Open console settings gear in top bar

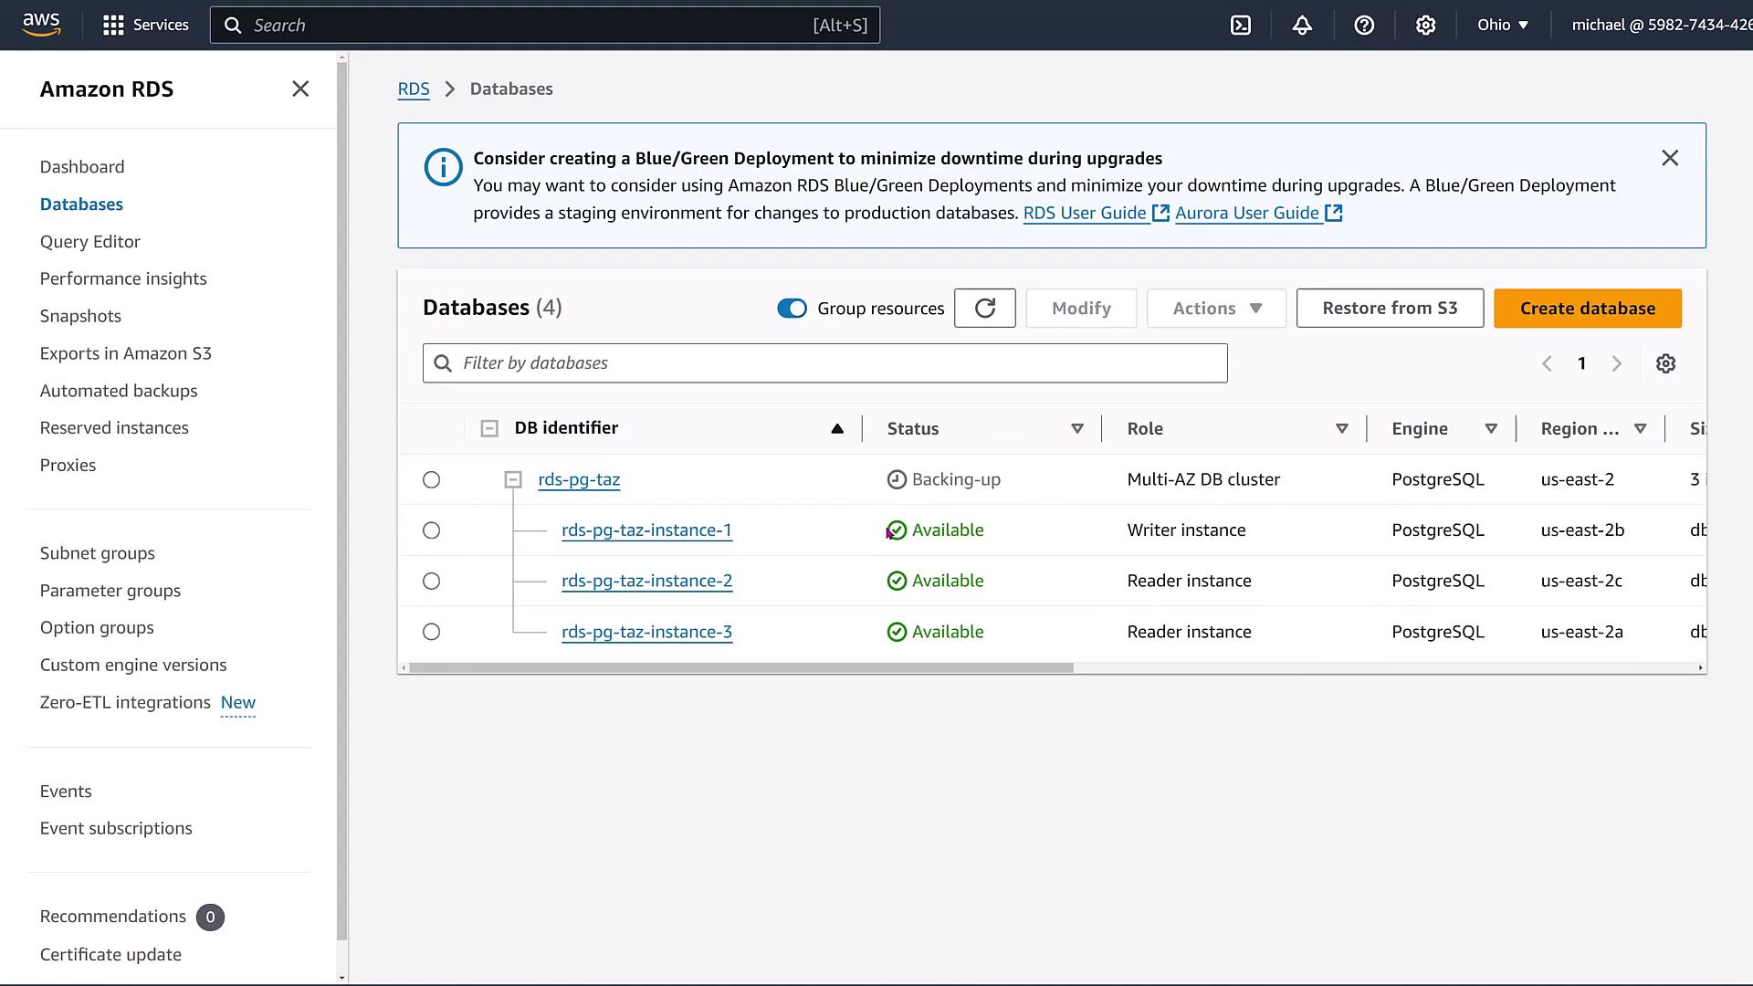tap(1425, 26)
